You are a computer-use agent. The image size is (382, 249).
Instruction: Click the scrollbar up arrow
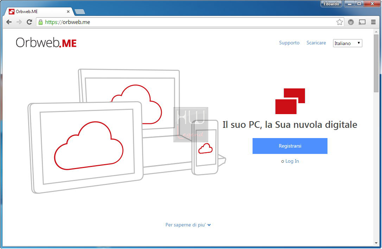pos(376,31)
